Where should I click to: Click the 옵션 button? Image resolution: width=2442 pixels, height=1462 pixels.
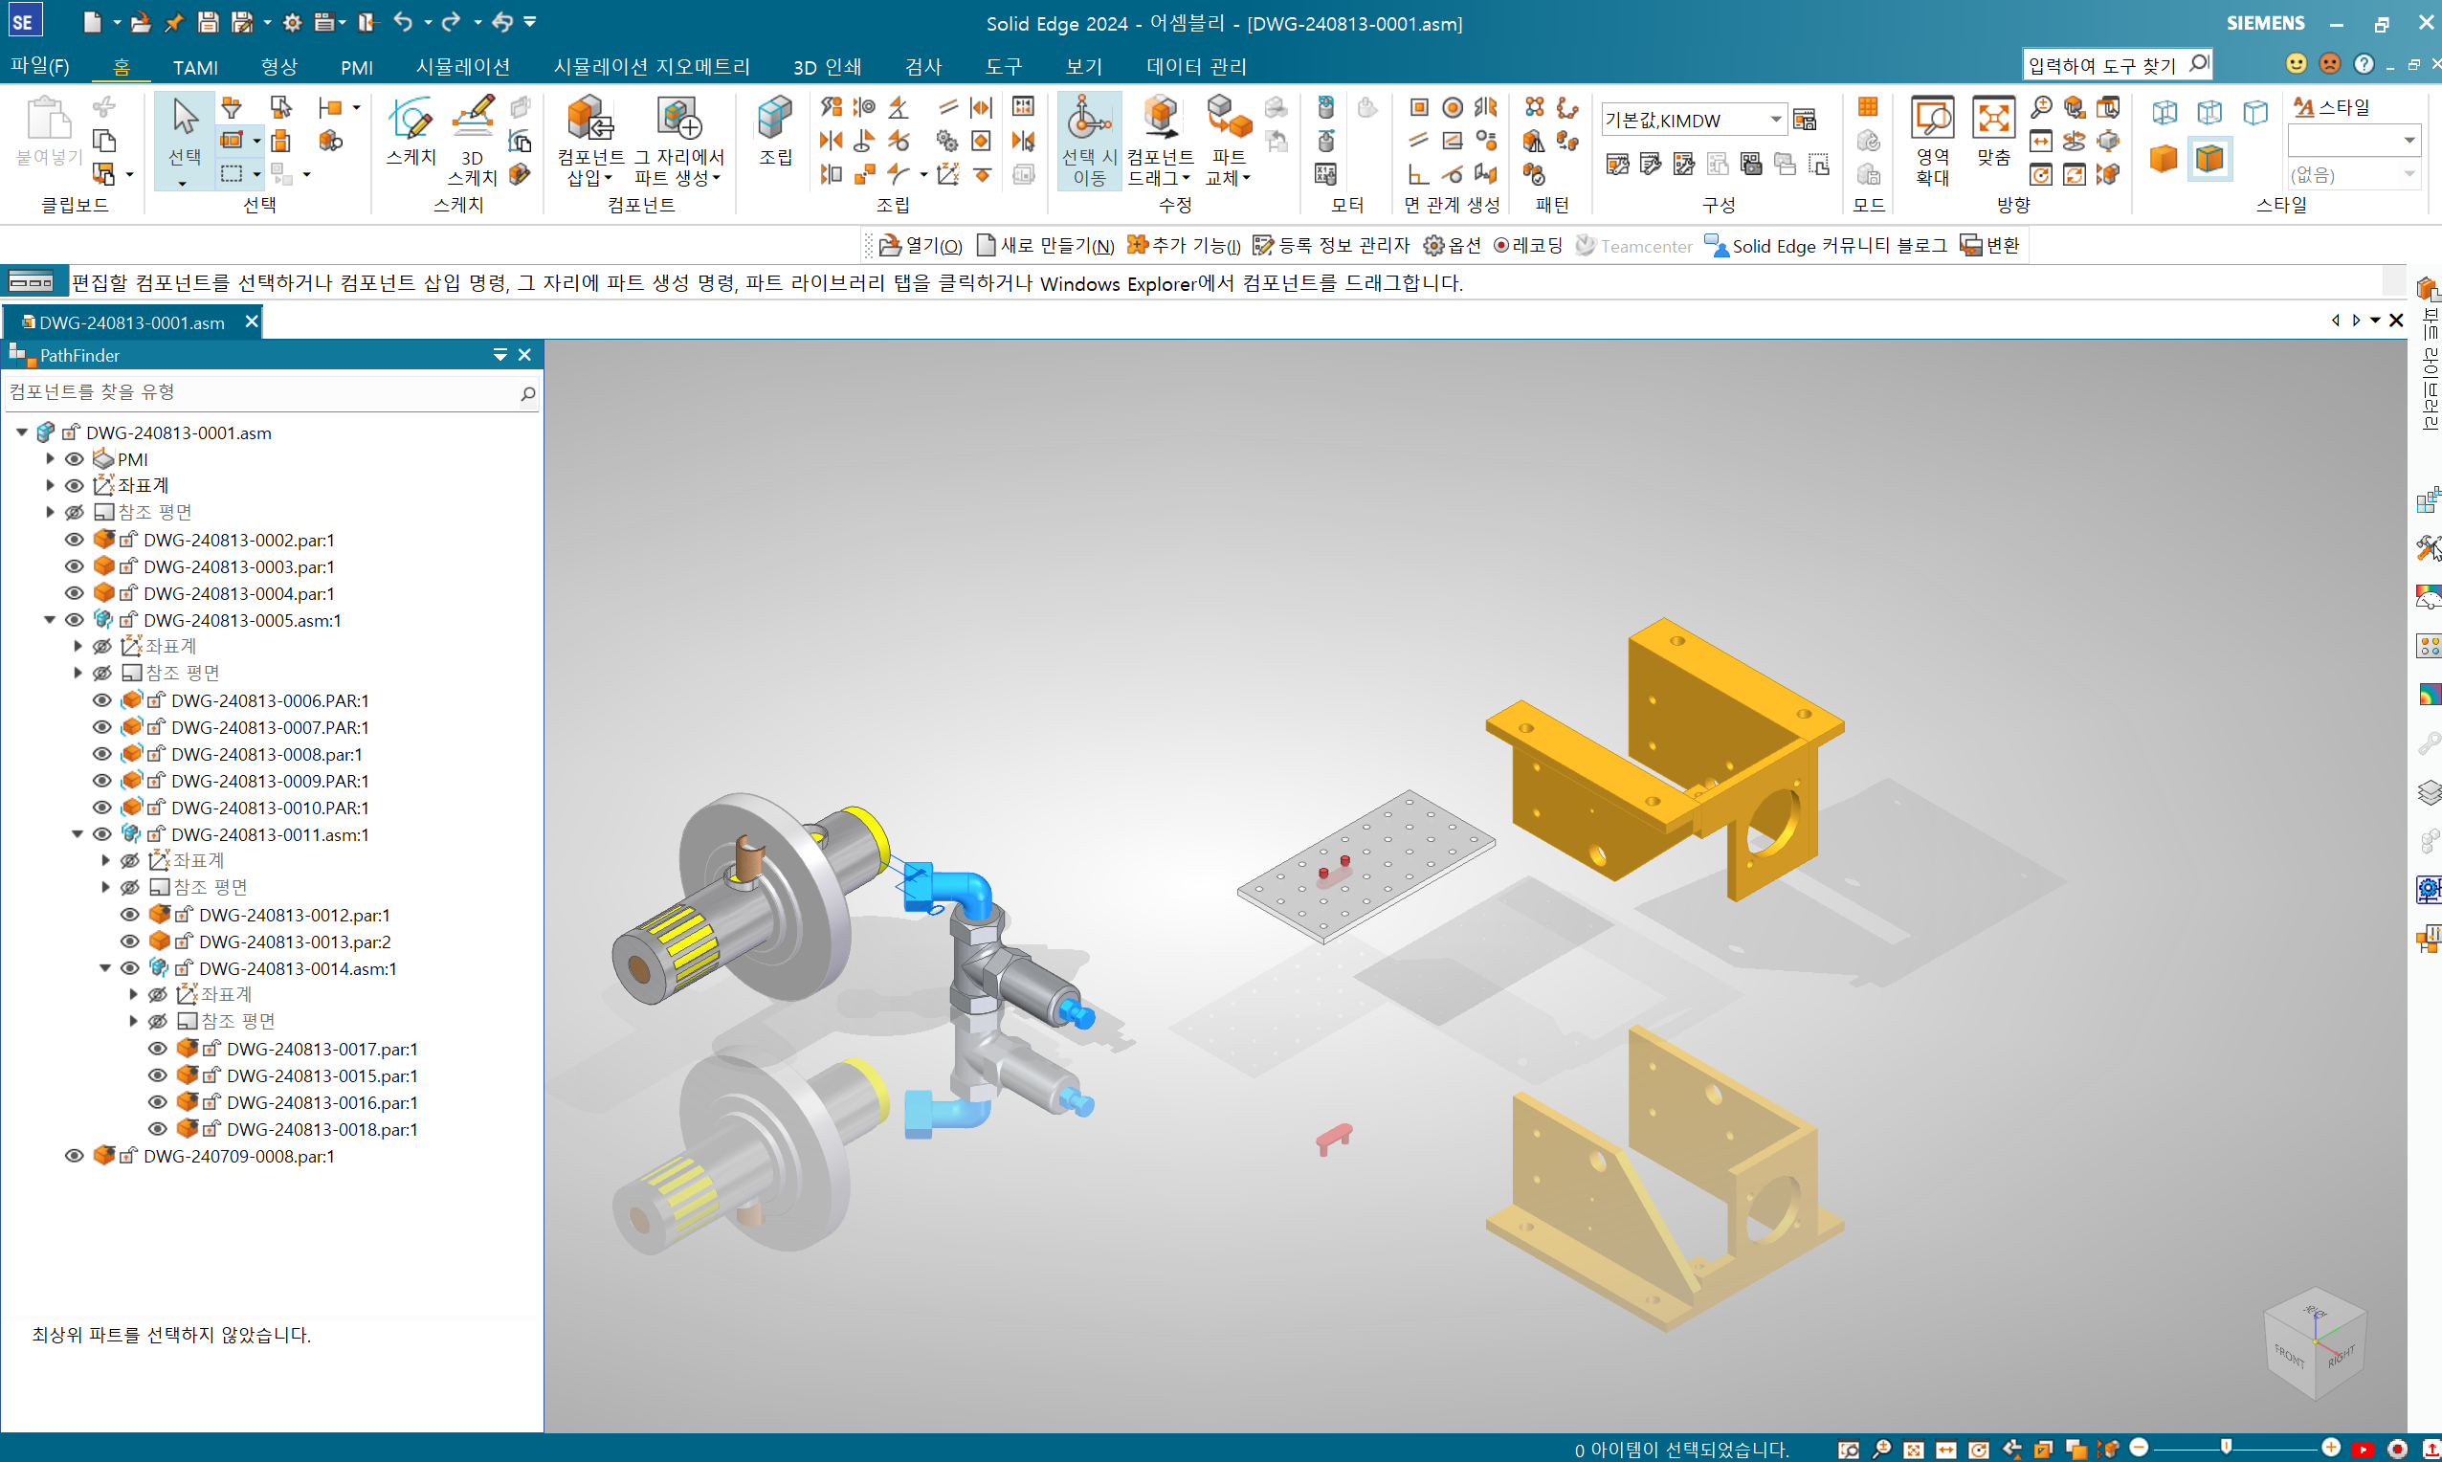[x=1453, y=245]
